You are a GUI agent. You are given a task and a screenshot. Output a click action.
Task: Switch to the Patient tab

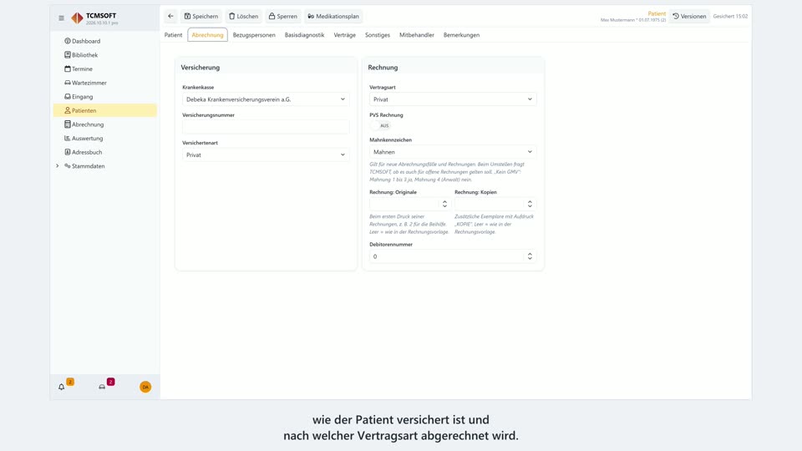click(173, 35)
